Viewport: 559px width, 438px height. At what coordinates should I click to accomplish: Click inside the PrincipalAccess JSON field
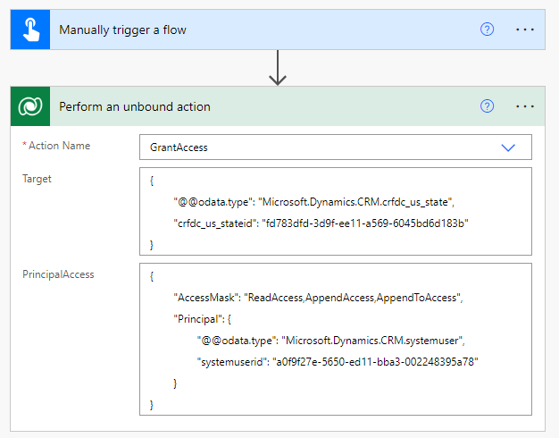click(x=336, y=339)
